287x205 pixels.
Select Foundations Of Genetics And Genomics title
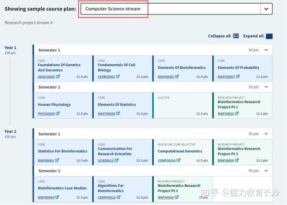click(59, 67)
